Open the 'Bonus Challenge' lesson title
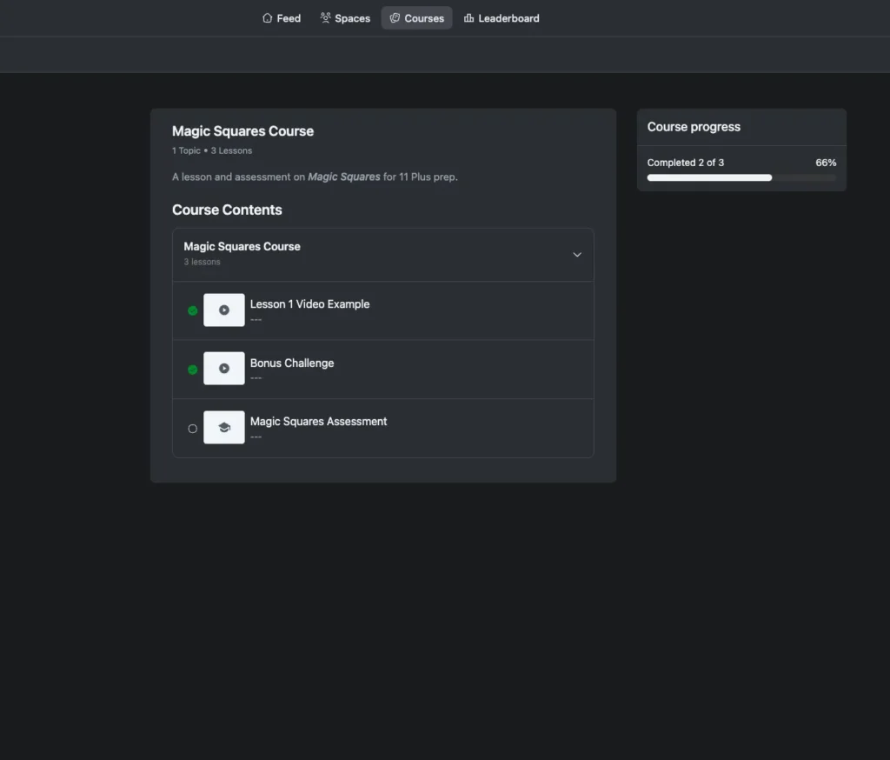The height and width of the screenshot is (760, 890). click(x=292, y=363)
